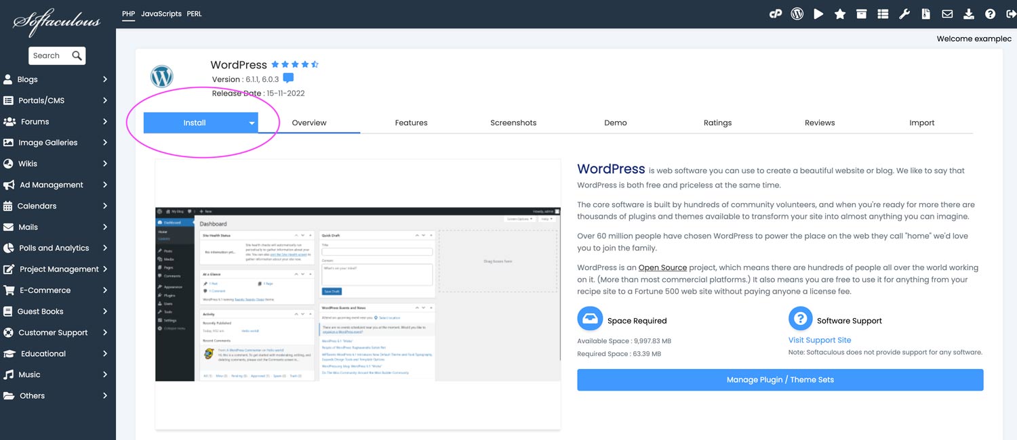Open the Screenshots tab

513,123
